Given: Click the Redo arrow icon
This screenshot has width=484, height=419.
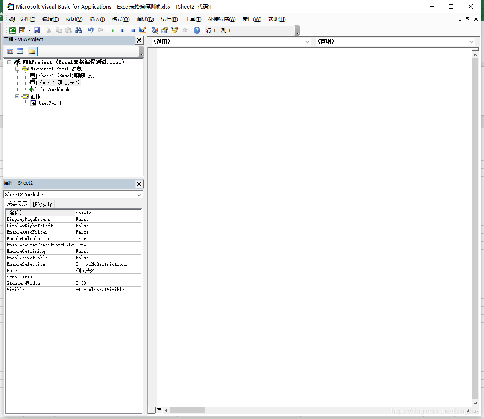Looking at the screenshot, I should tap(101, 30).
